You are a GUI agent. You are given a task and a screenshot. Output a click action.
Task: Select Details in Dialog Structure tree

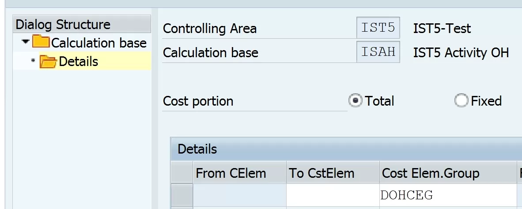[79, 62]
